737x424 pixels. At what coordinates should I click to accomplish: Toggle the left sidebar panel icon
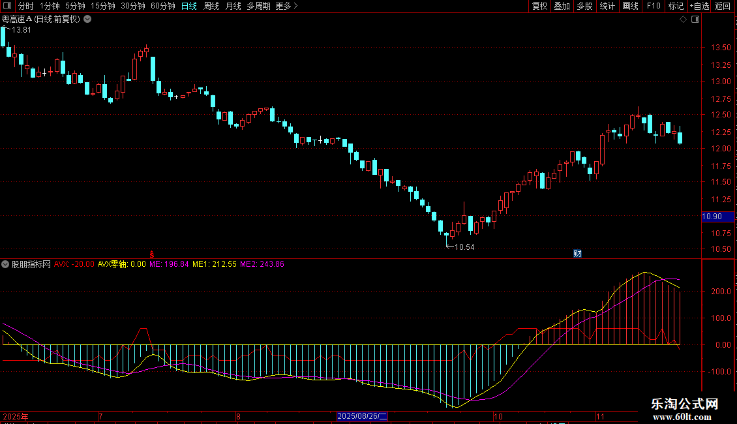[7, 6]
